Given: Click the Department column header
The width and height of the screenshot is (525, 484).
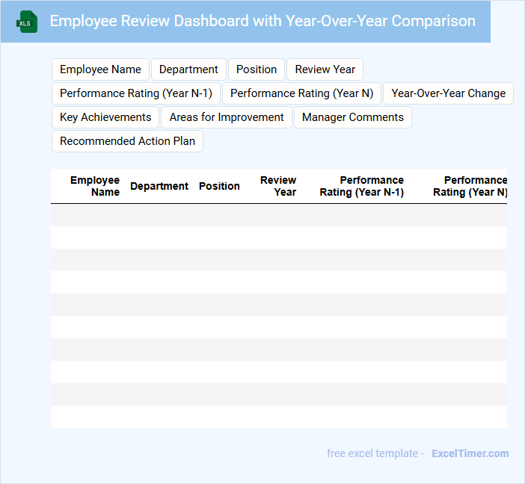Looking at the screenshot, I should [x=159, y=186].
